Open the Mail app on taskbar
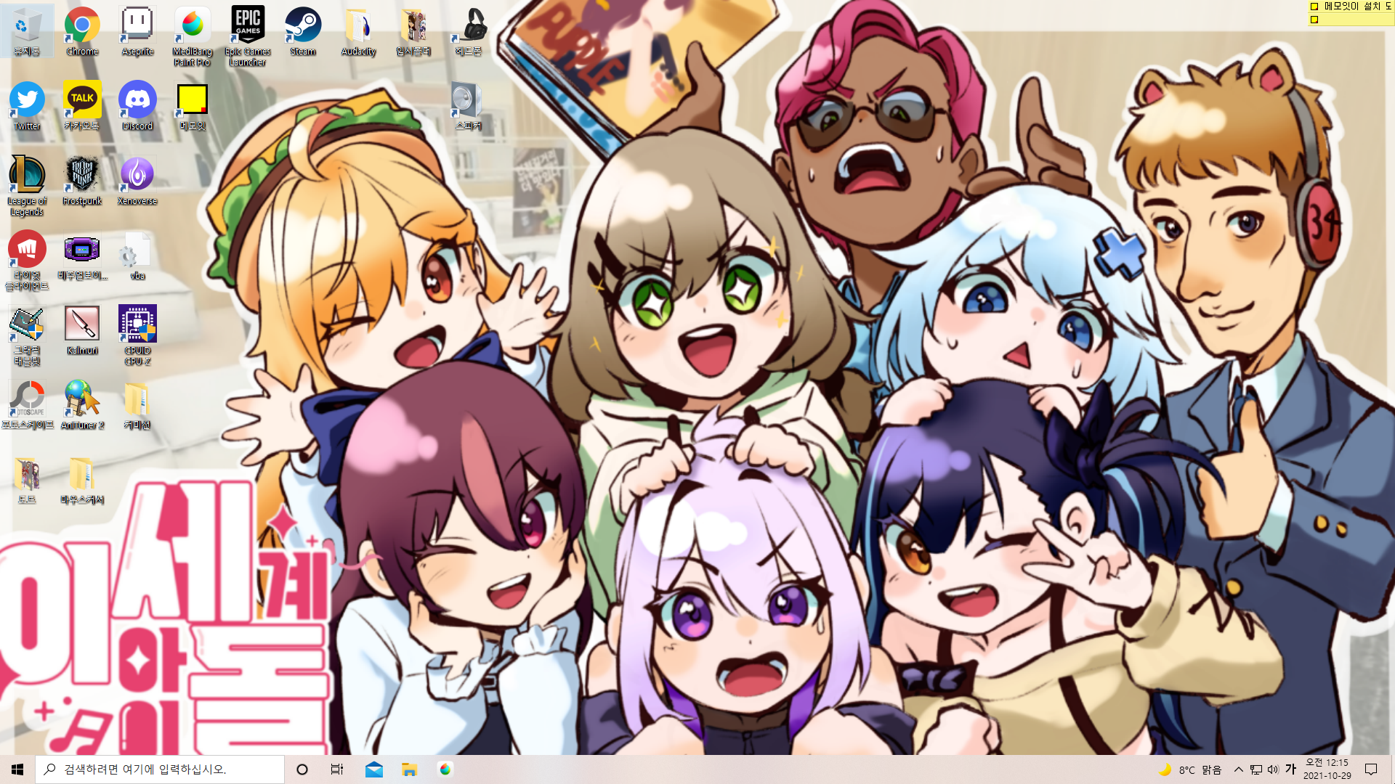1395x784 pixels. tap(374, 769)
